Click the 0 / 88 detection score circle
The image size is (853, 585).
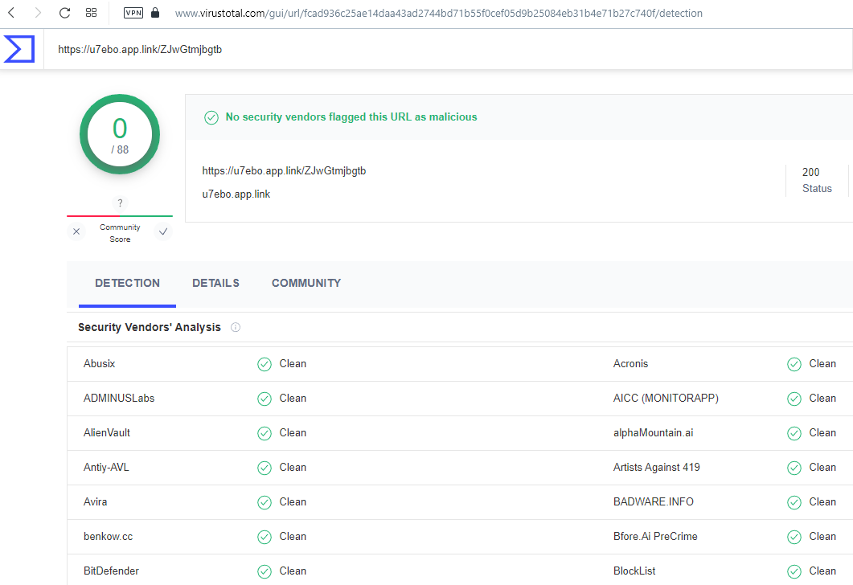click(120, 134)
